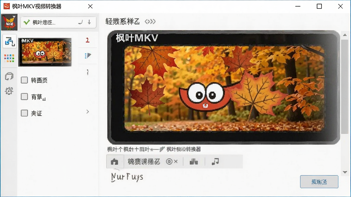
Task: Click the music note icon in toolbar
Action: point(215,161)
